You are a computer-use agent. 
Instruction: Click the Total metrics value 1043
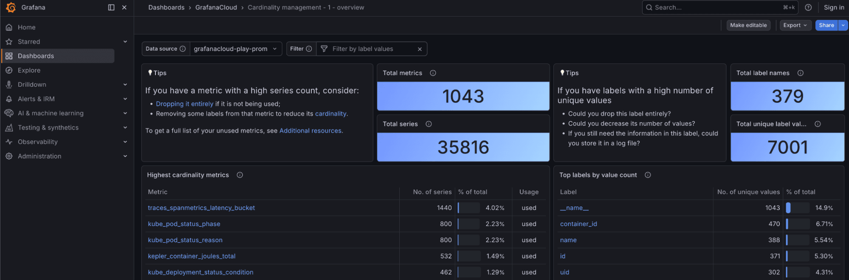point(463,96)
